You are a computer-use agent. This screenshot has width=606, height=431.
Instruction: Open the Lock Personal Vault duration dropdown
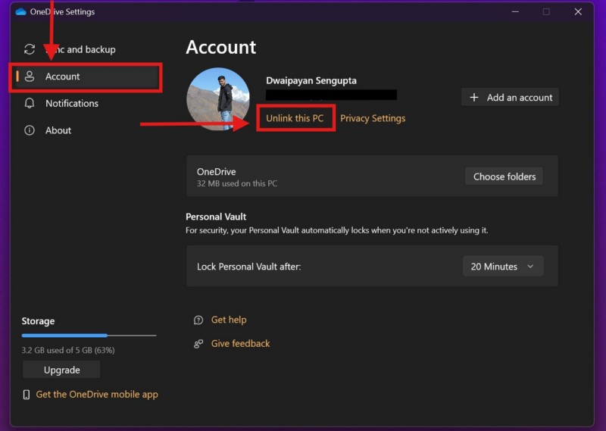coord(502,267)
